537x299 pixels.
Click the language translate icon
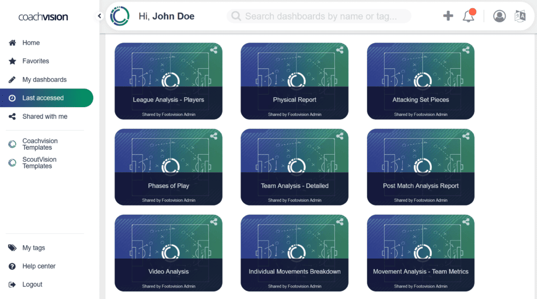[x=519, y=16]
